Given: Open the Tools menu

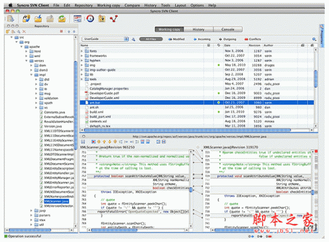Looking at the screenshot, I should tap(166, 5).
